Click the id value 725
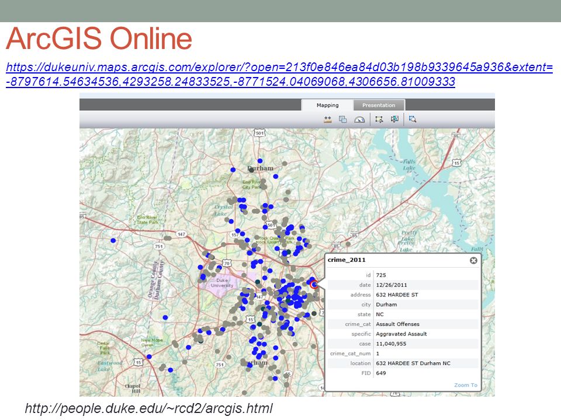 tap(380, 275)
